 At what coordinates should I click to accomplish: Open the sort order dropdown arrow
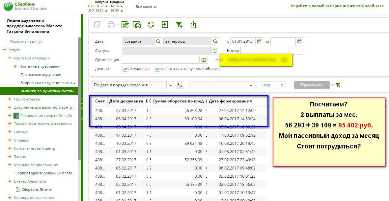pyautogui.click(x=170, y=85)
